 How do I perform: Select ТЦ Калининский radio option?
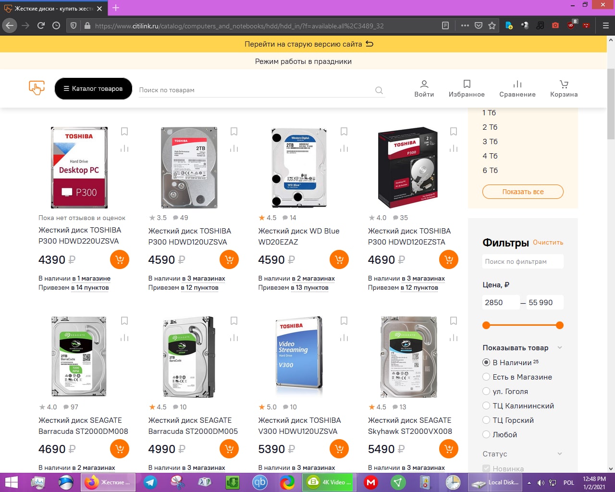tap(486, 406)
